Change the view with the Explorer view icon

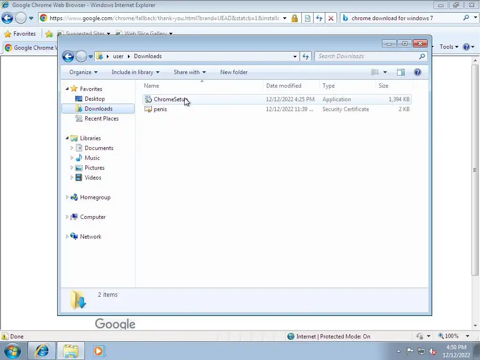(x=375, y=72)
